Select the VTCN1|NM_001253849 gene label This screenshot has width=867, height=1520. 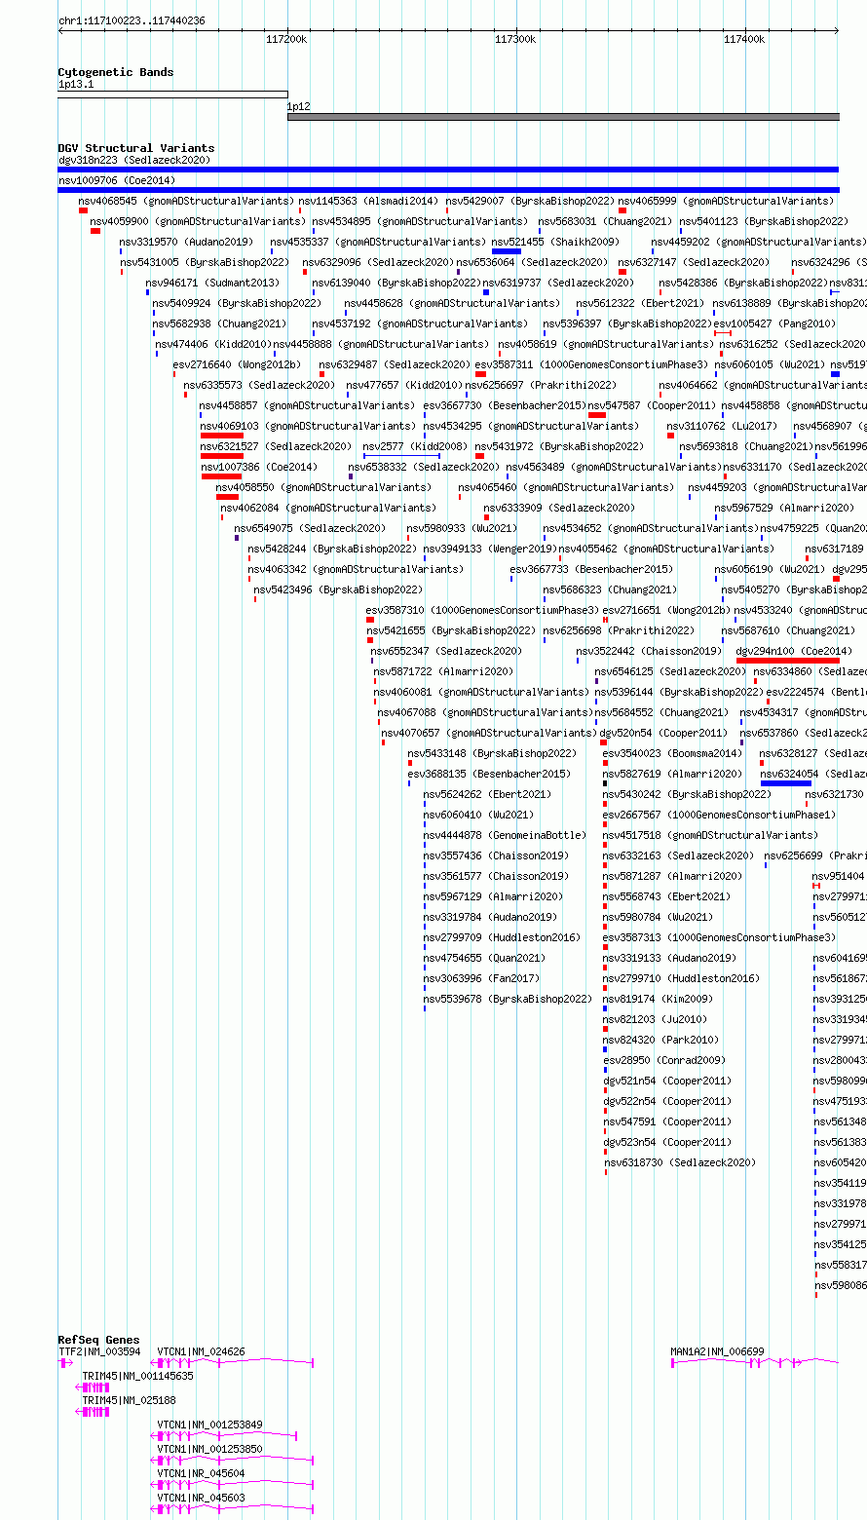[x=209, y=1425]
